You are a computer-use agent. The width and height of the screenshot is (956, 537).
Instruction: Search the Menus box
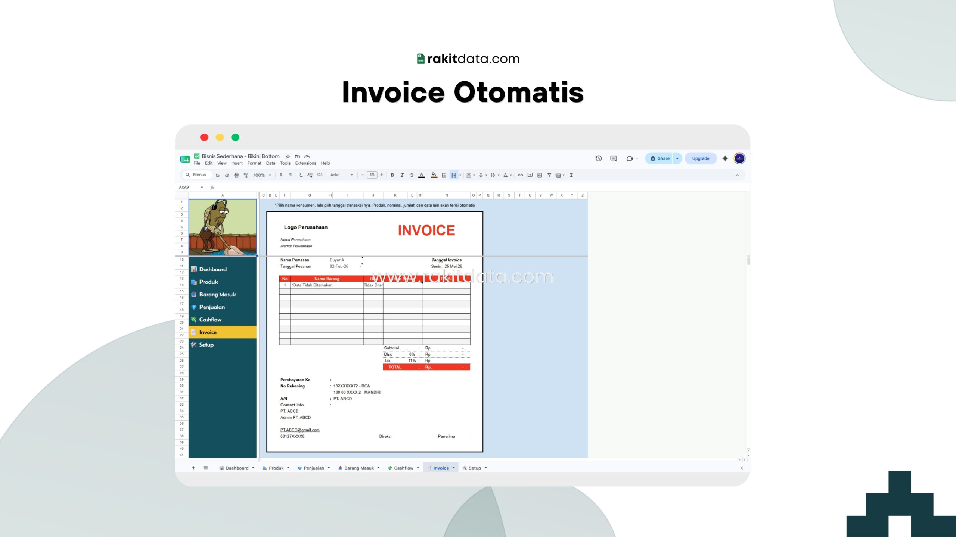[197, 175]
